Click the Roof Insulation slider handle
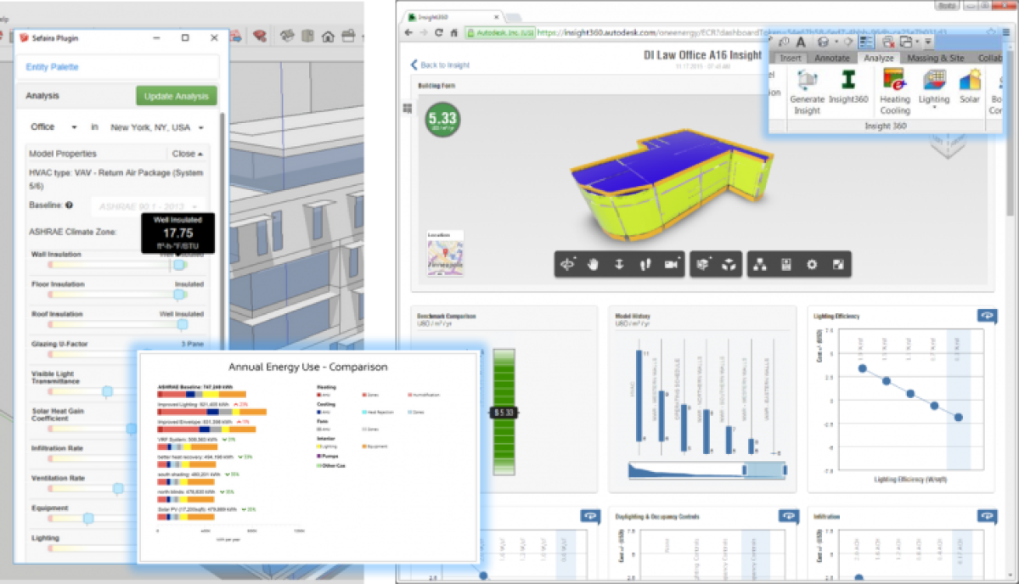The height and width of the screenshot is (584, 1019). (x=182, y=324)
